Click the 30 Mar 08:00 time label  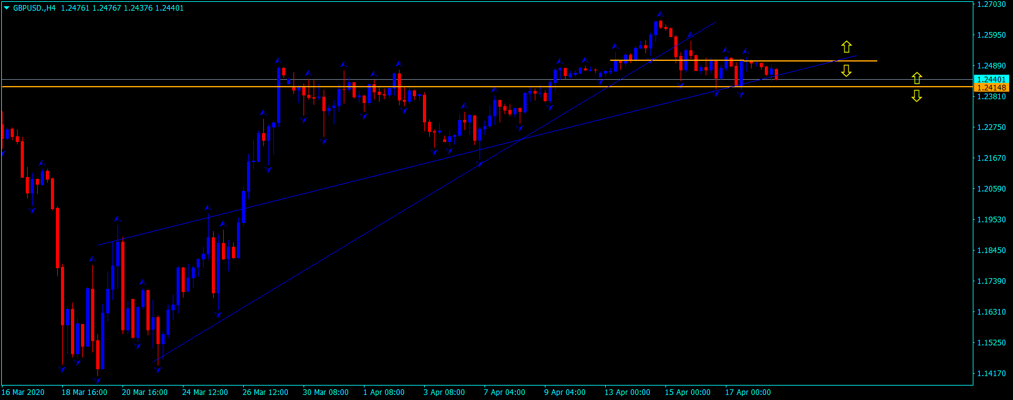[x=326, y=392]
